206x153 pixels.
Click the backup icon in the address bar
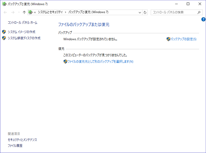(x=30, y=12)
